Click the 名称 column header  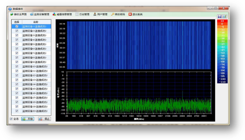[x=37, y=22]
